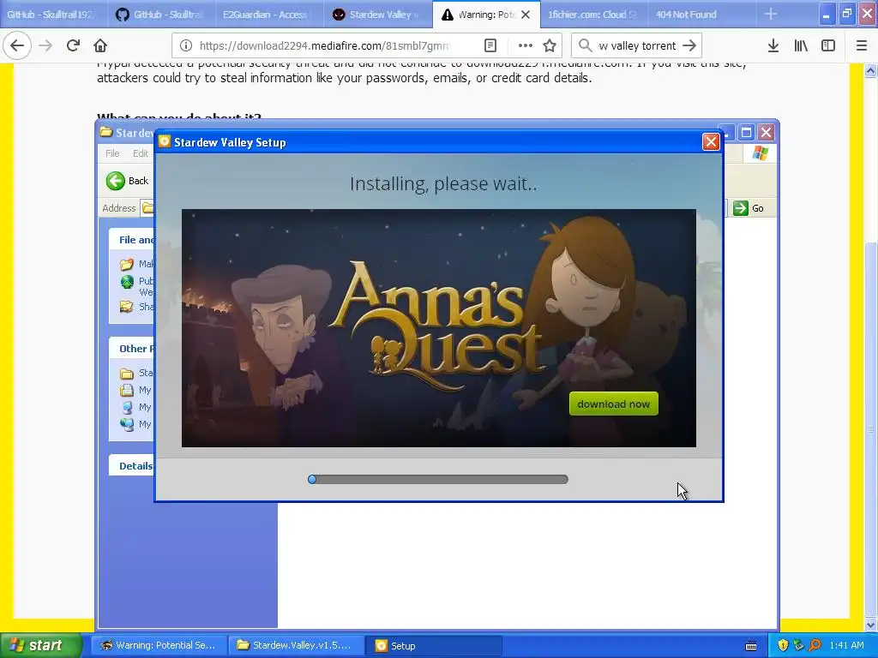This screenshot has width=878, height=658.
Task: Submit search with the arrow icon
Action: 689,45
